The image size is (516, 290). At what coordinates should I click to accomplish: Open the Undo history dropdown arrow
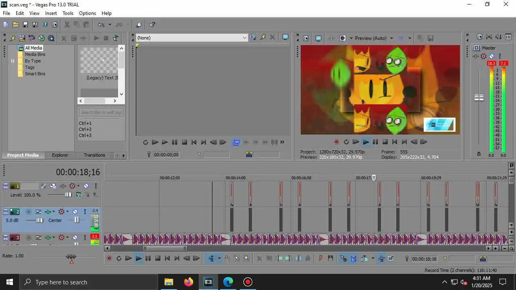tap(110, 25)
